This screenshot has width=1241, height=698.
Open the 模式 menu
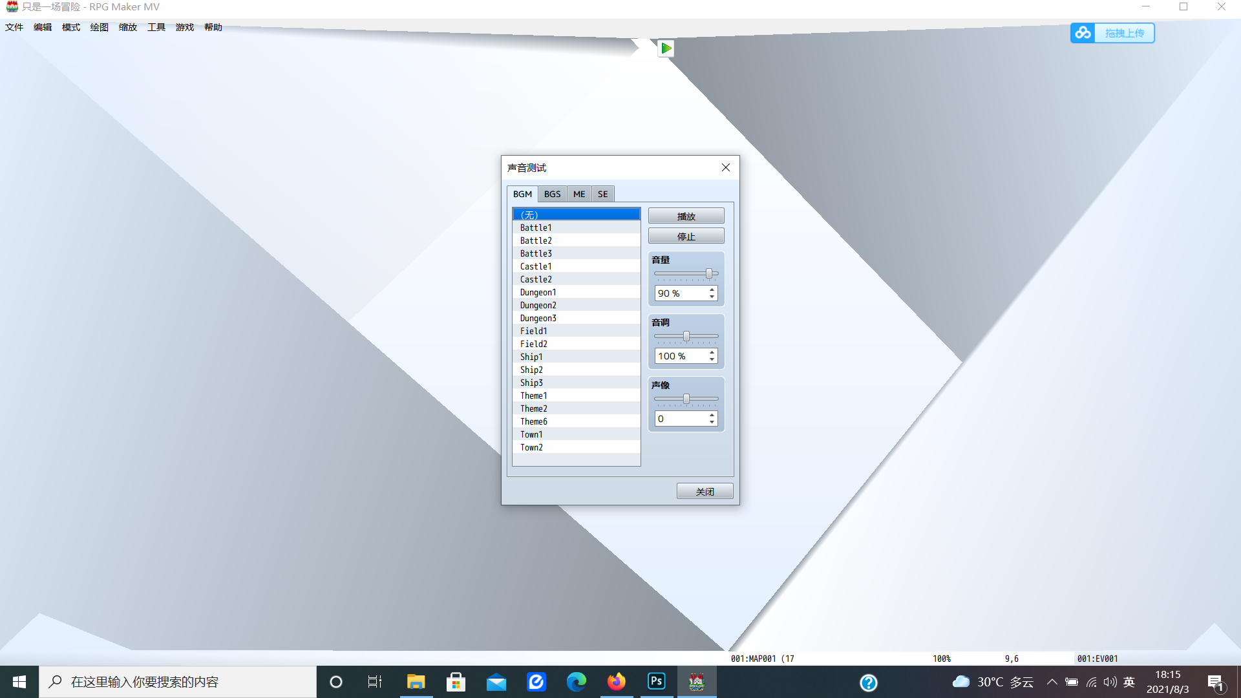[x=71, y=27]
